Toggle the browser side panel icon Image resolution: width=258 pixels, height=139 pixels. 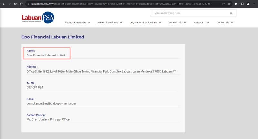coord(242,4)
